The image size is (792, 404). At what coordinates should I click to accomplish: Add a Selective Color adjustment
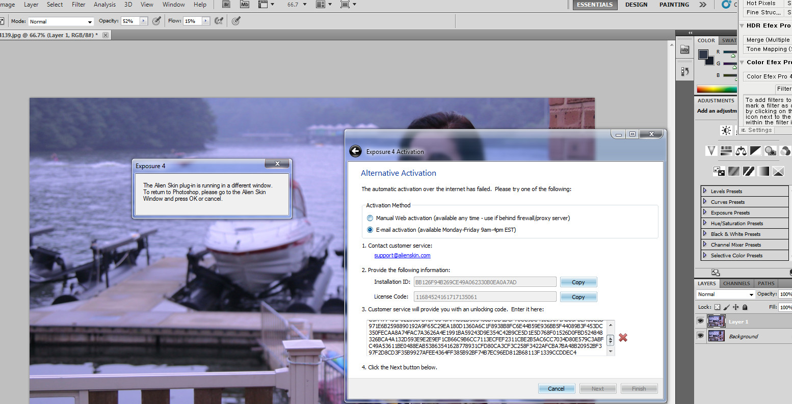pos(778,171)
